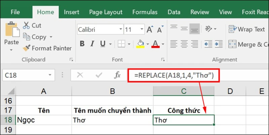Click cell B18 containing Thơ
This screenshot has height=135, width=269.
[112, 120]
